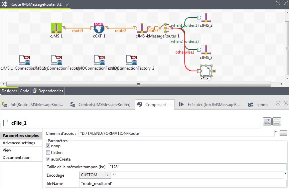Click the output connector on cFile_1
Viewport: 289px width, 189px height.
point(214,71)
